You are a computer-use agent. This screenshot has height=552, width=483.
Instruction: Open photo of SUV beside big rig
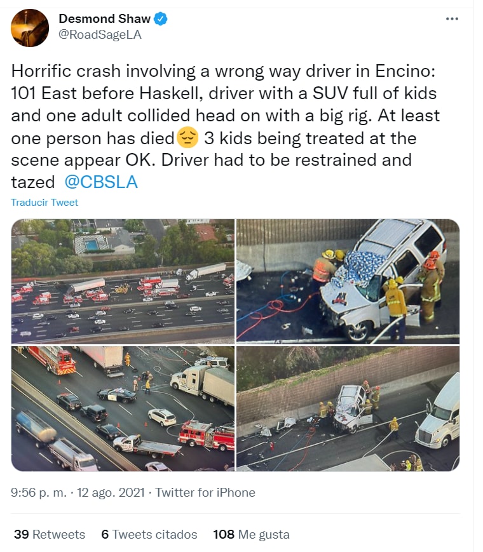(x=348, y=408)
